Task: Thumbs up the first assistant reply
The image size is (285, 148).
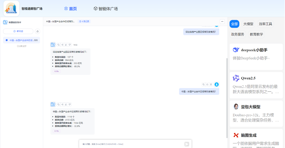Action: coord(66,45)
